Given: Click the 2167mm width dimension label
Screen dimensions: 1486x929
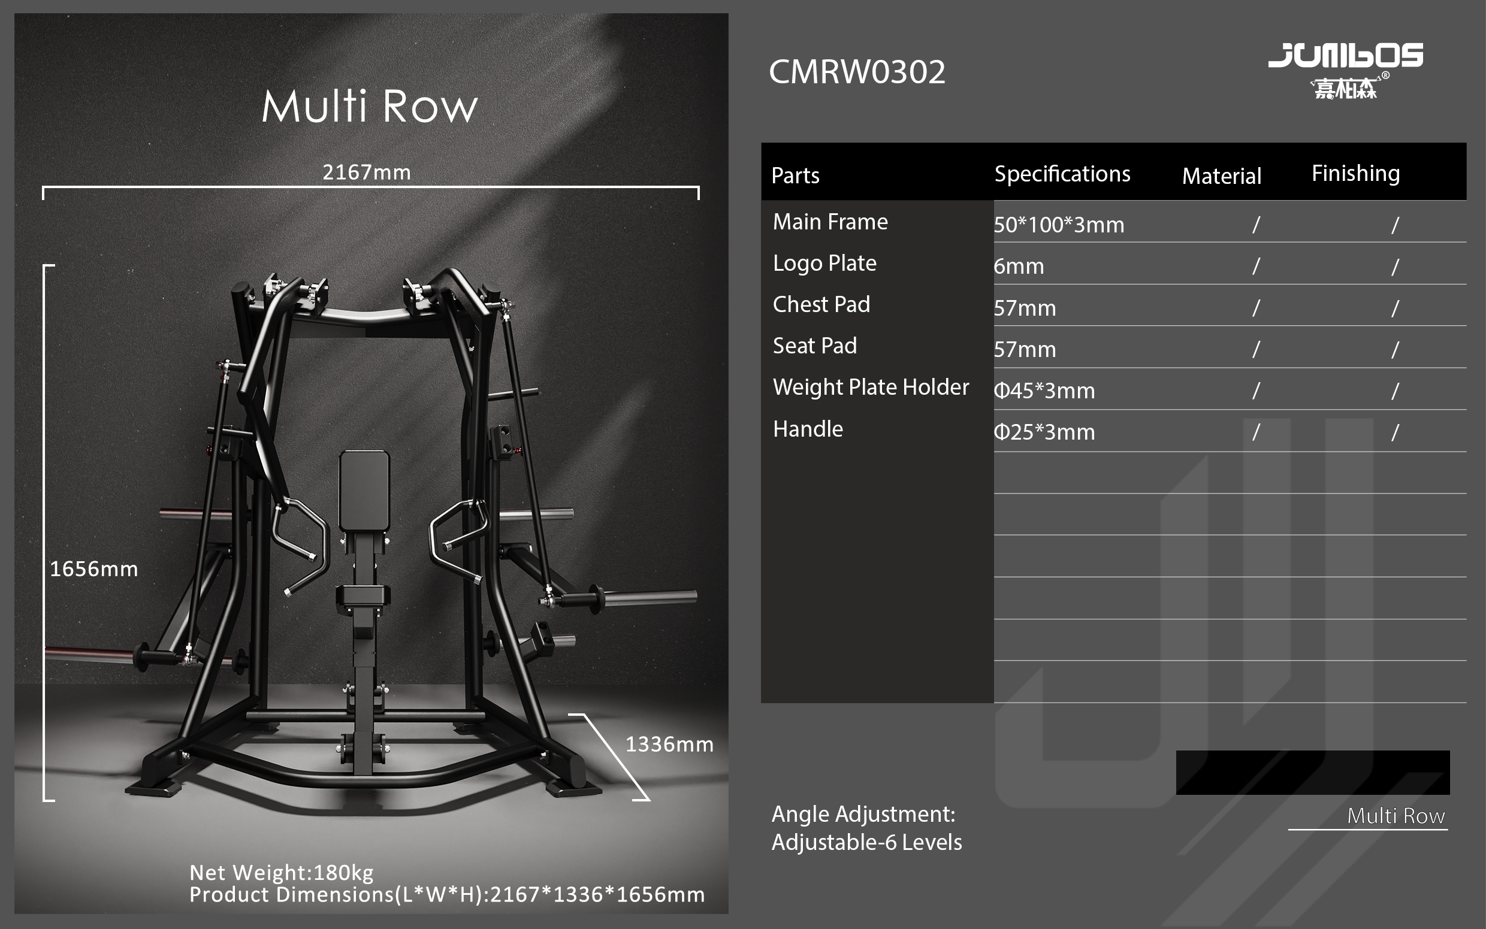Looking at the screenshot, I should point(366,172).
